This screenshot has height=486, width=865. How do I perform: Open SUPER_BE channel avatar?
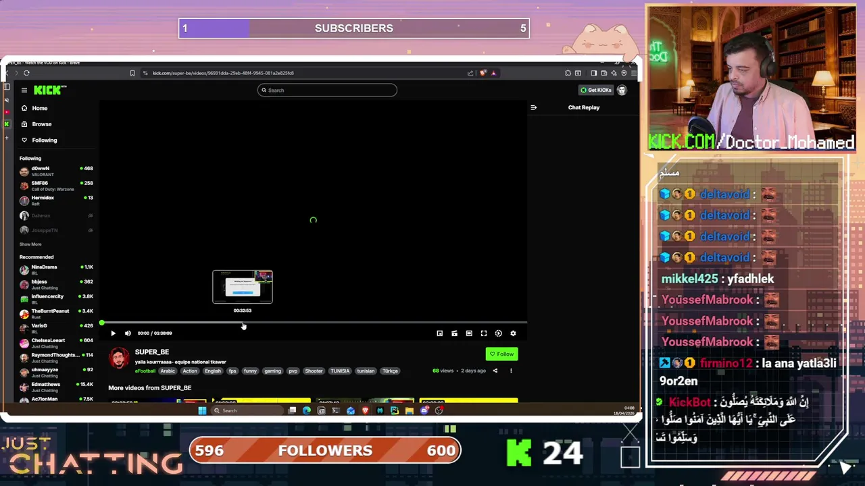click(119, 358)
